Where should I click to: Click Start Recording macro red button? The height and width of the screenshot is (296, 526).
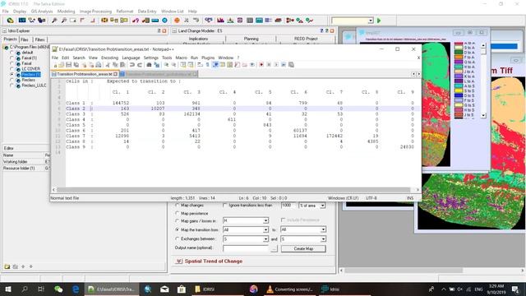[261, 65]
